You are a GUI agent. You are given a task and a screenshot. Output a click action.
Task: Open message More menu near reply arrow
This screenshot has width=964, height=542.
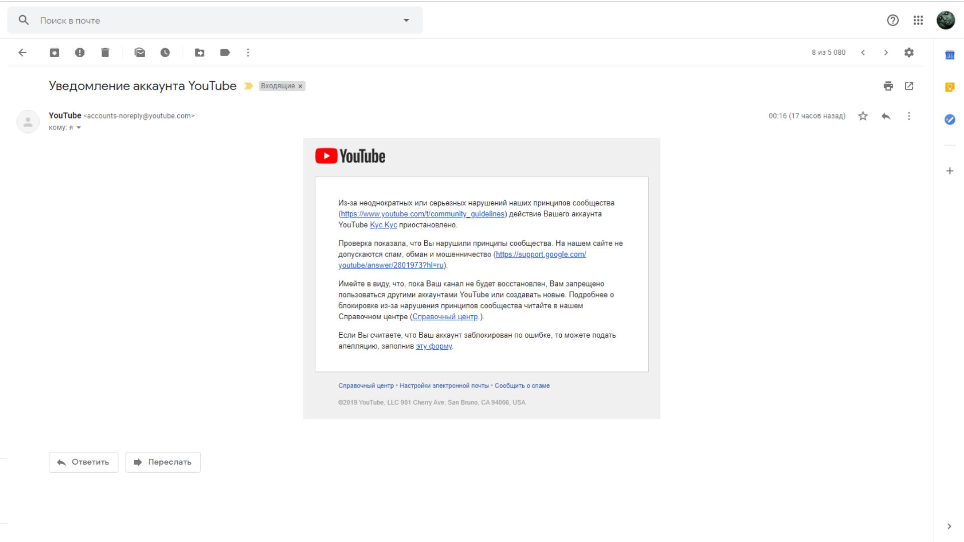(x=909, y=116)
